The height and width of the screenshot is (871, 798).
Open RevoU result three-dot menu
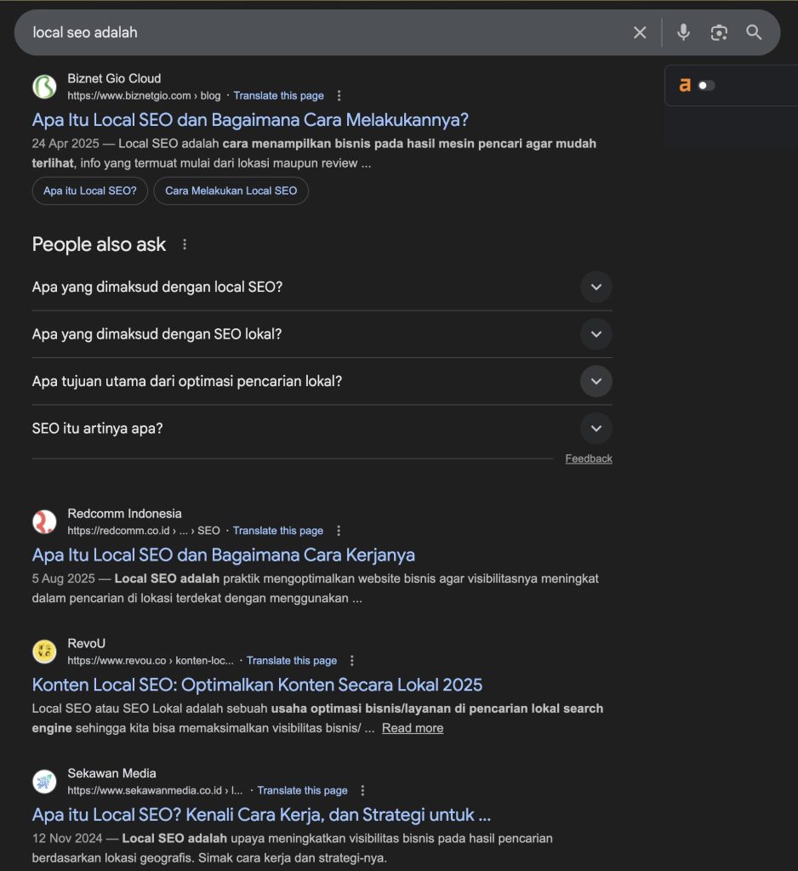click(x=351, y=660)
